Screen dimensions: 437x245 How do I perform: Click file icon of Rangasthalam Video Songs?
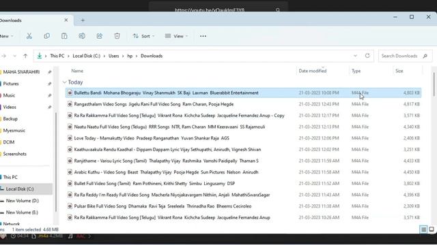point(70,104)
